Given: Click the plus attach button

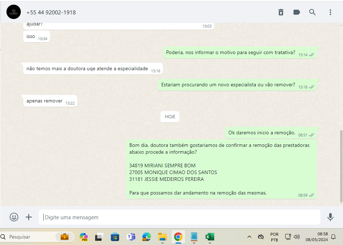Looking at the screenshot, I should [x=29, y=217].
